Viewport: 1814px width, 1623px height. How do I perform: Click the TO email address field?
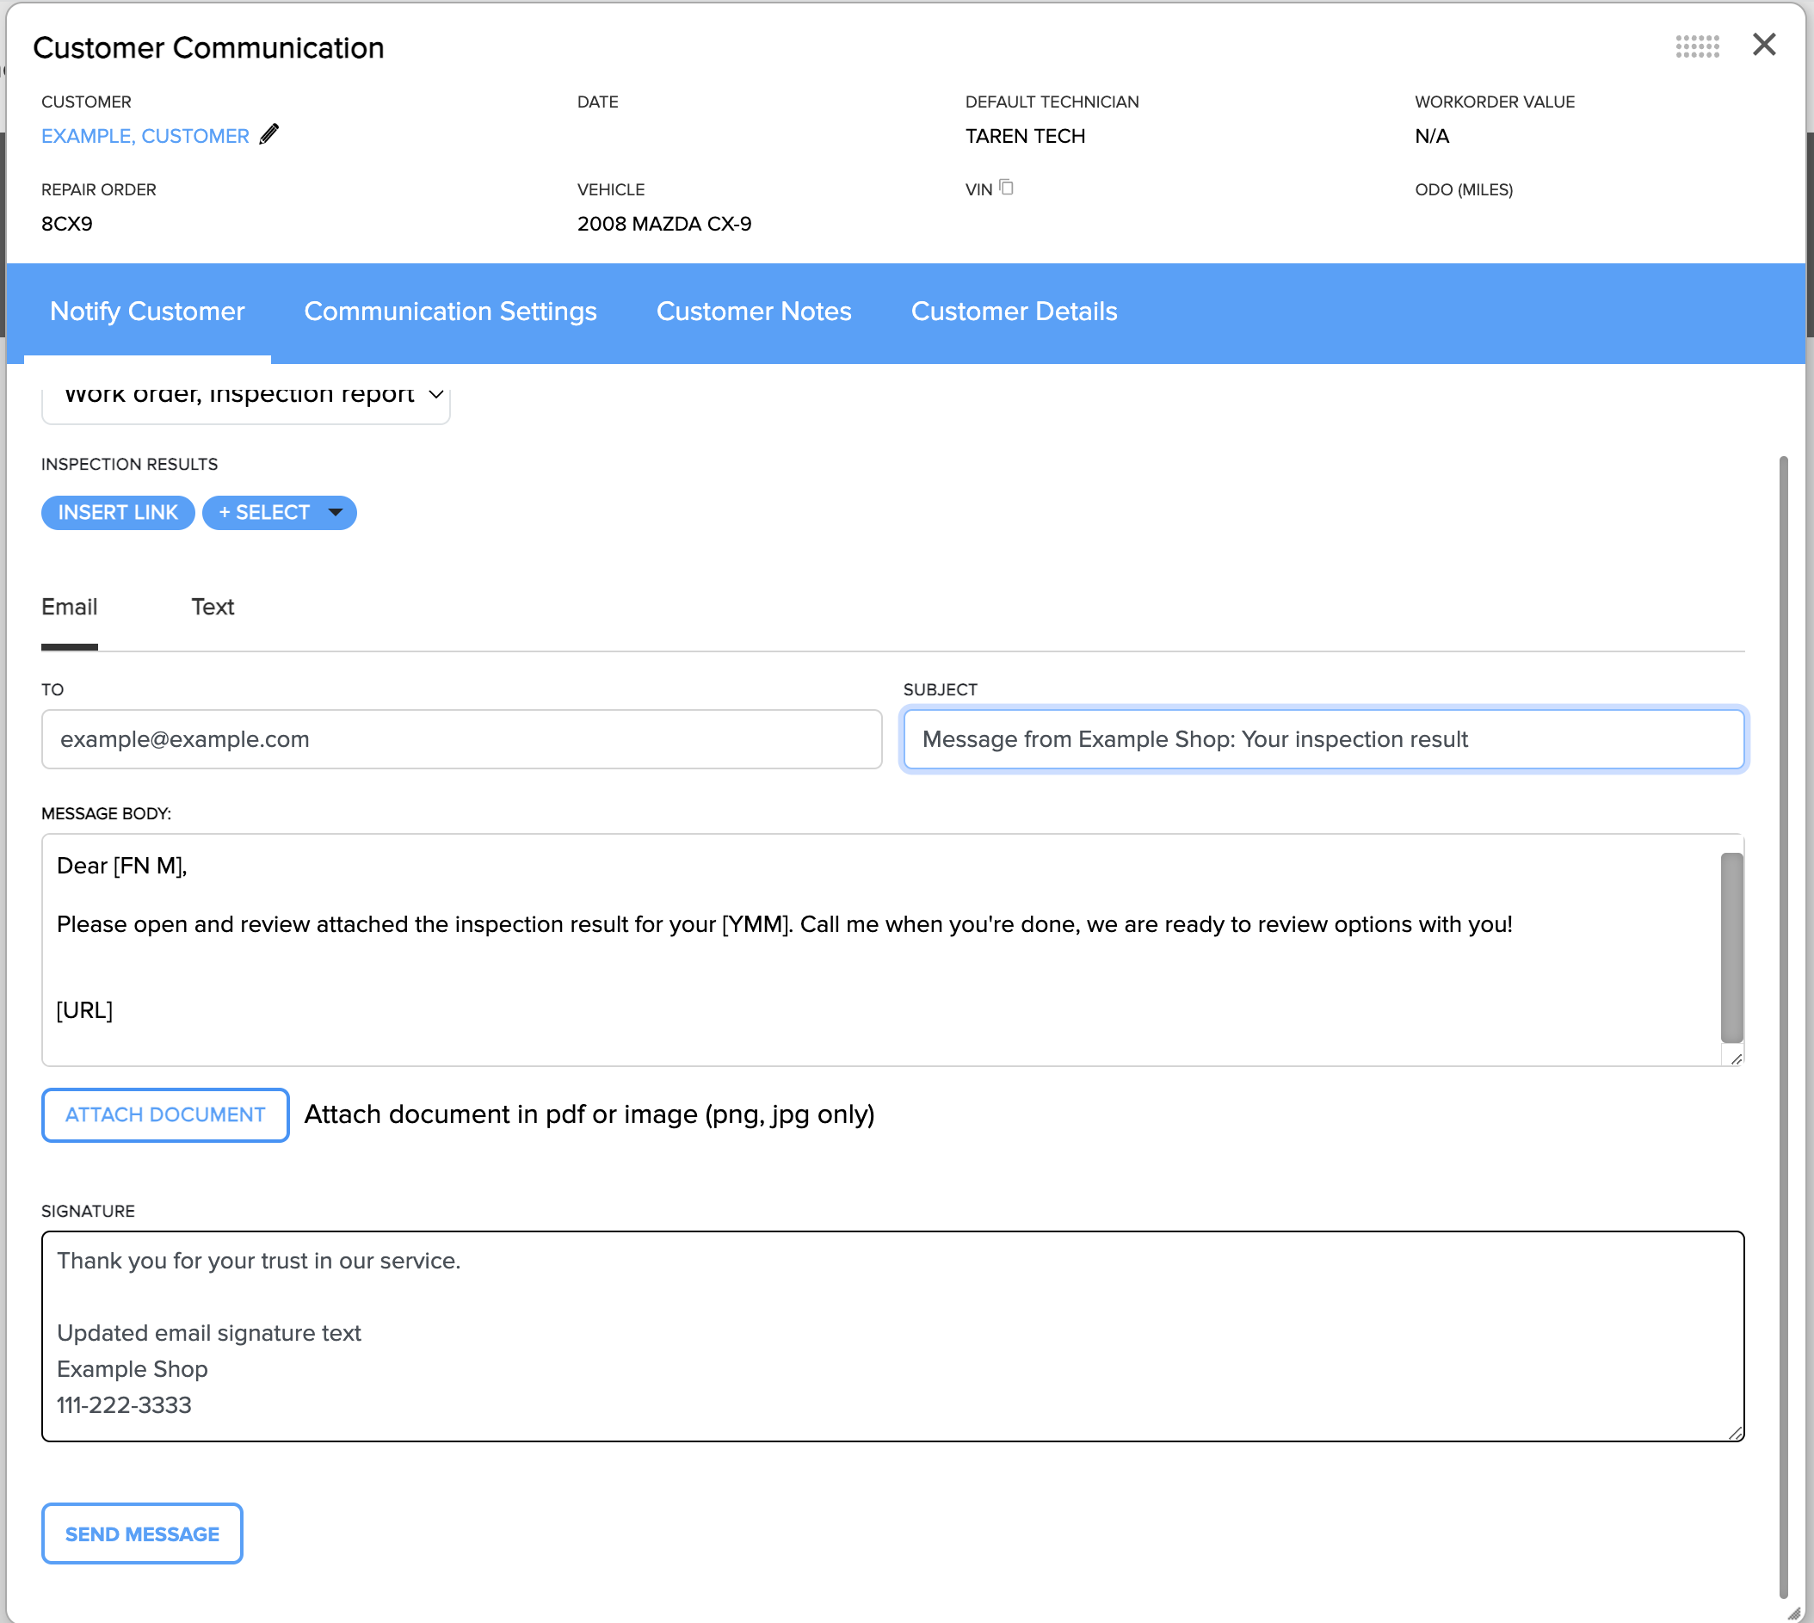[462, 739]
